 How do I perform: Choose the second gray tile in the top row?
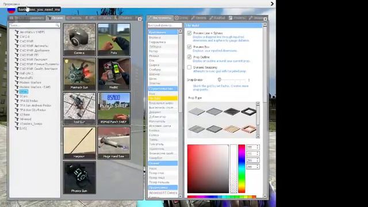(x=214, y=111)
